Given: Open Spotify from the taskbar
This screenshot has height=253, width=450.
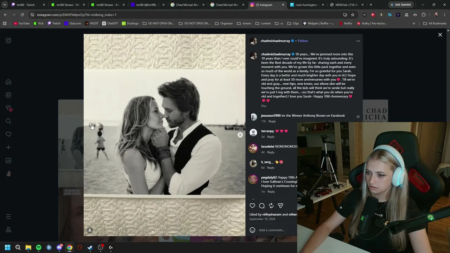Looking at the screenshot, I should point(39,247).
